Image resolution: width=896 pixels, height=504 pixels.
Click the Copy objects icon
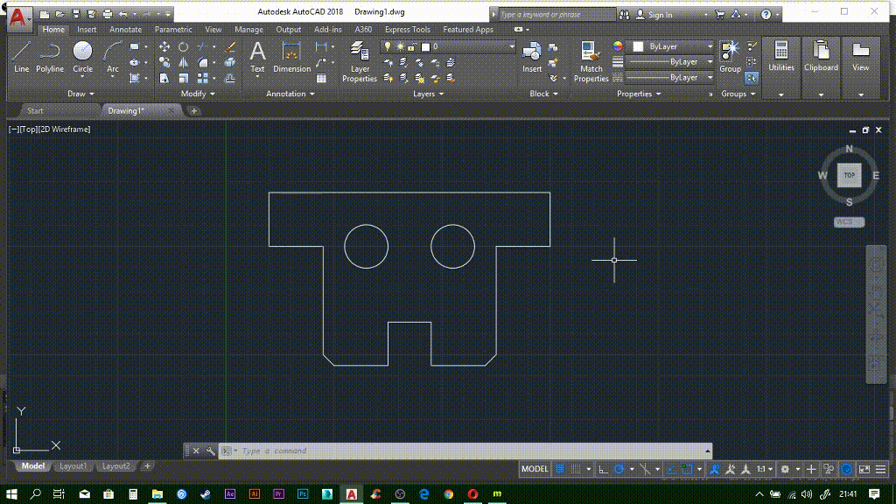164,62
